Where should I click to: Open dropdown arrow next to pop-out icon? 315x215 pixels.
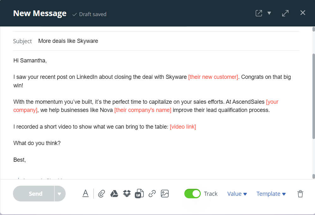(270, 13)
